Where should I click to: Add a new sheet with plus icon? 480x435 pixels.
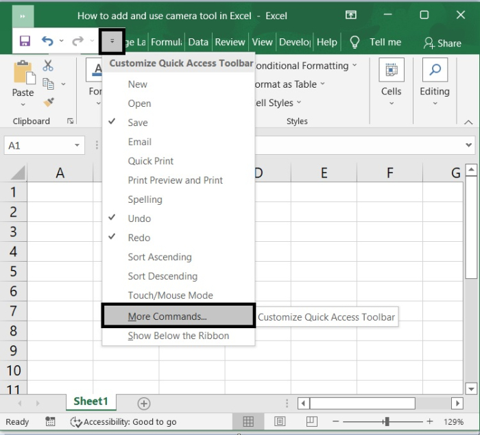coord(144,403)
